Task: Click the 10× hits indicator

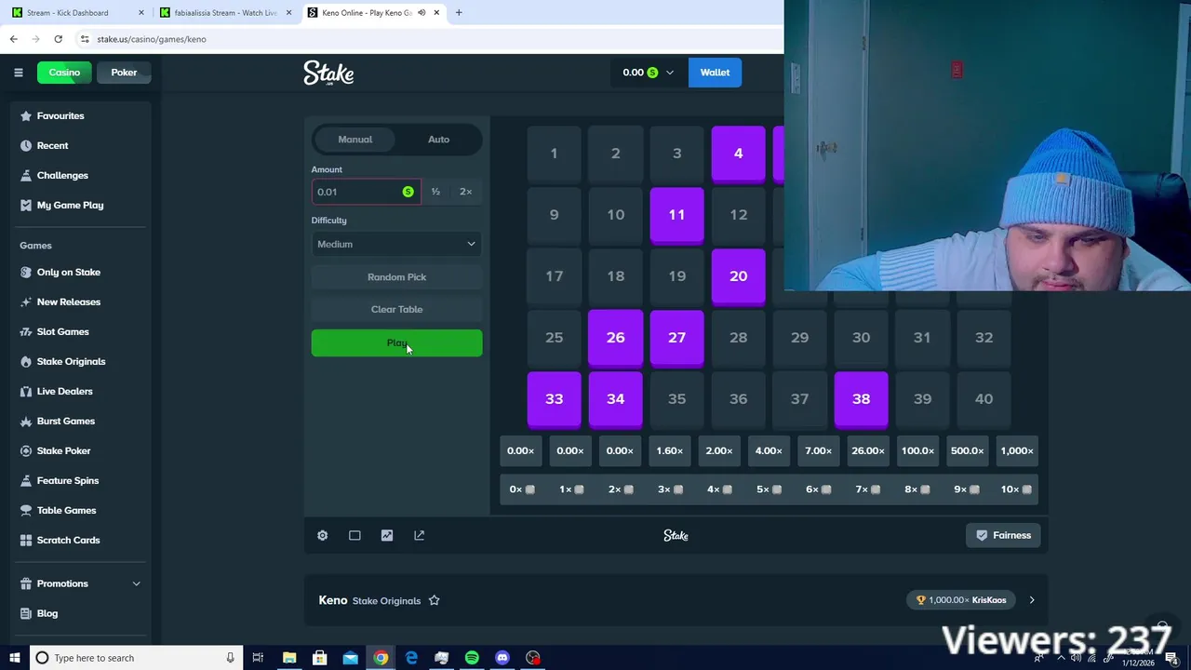Action: click(x=1016, y=489)
